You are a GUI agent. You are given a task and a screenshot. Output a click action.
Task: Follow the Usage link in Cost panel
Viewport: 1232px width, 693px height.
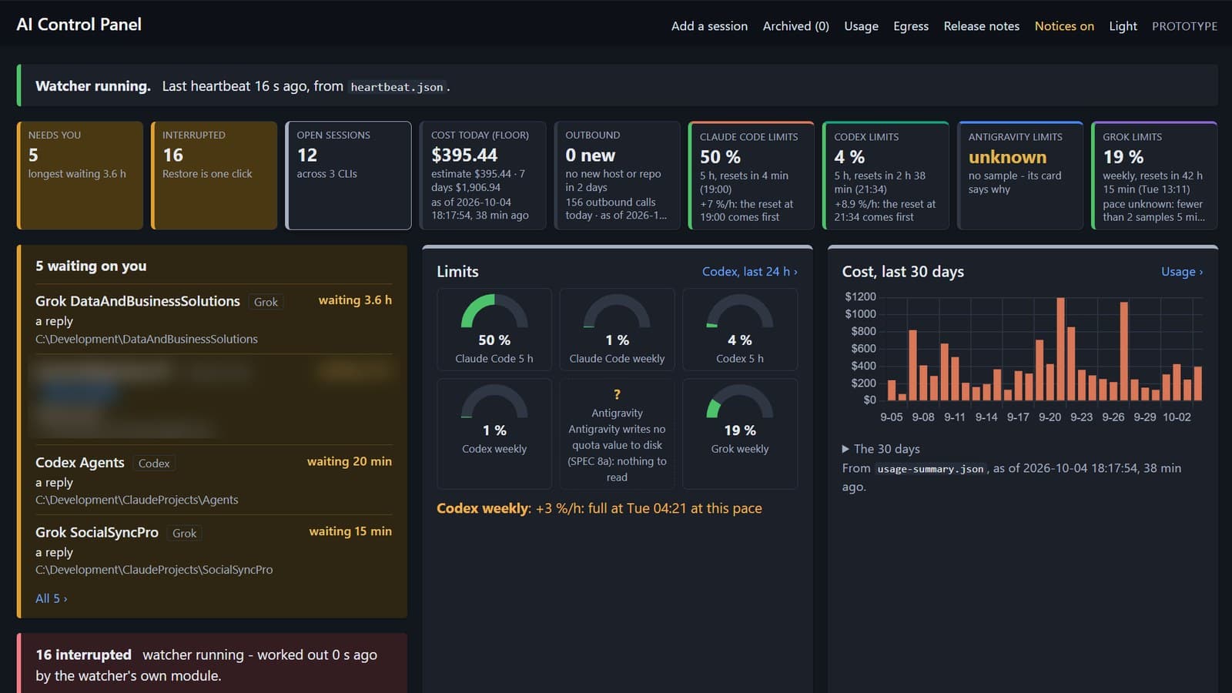(x=1182, y=272)
